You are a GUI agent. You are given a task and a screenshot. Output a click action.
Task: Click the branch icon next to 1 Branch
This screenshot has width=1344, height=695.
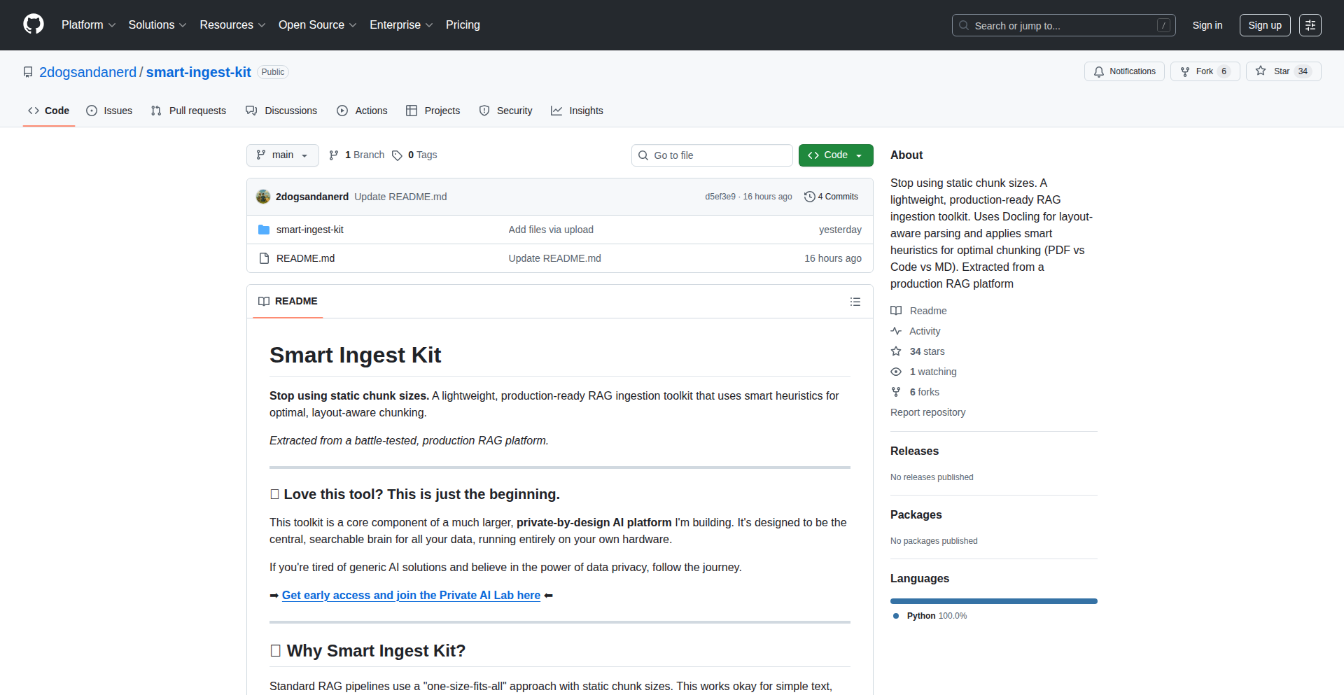(334, 155)
